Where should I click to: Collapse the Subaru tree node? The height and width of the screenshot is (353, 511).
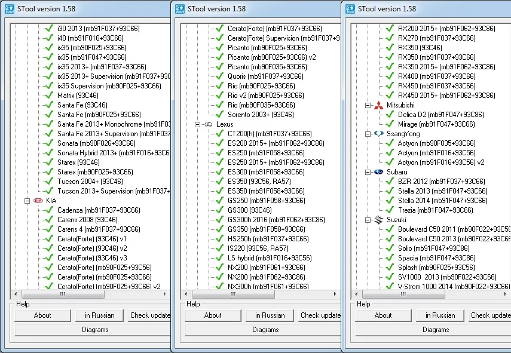click(368, 172)
